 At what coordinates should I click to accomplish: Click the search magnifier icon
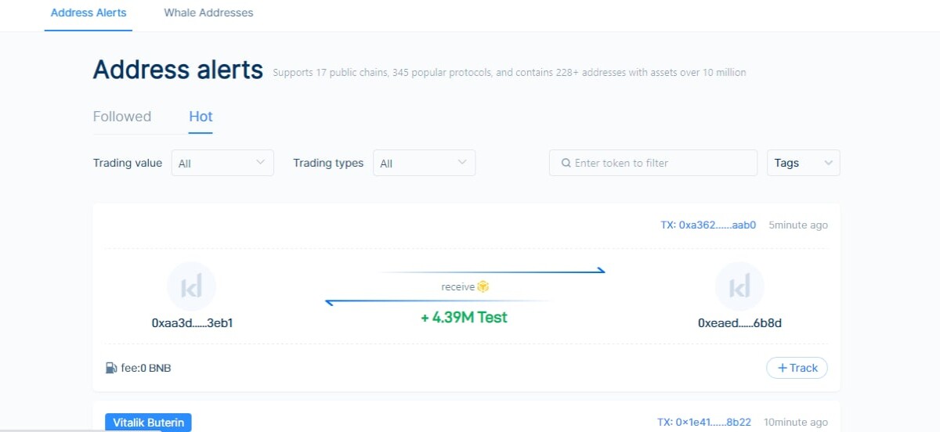click(566, 163)
